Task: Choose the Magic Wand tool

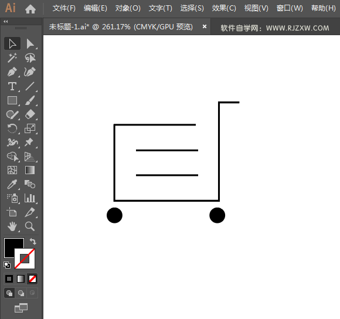Action: pyautogui.click(x=12, y=58)
